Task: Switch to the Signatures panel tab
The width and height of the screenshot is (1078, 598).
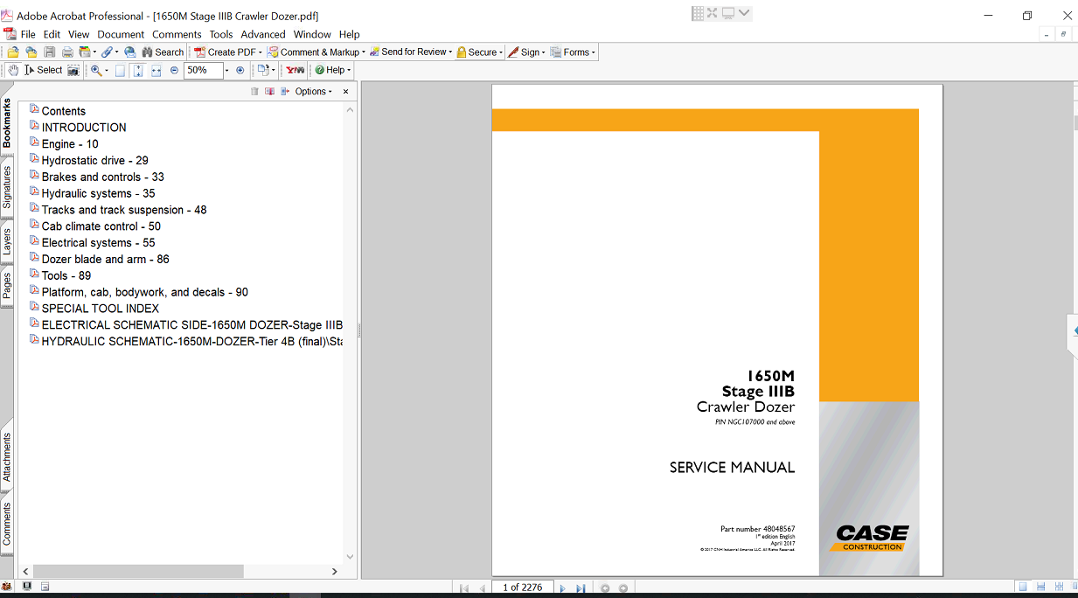Action: click(x=7, y=184)
